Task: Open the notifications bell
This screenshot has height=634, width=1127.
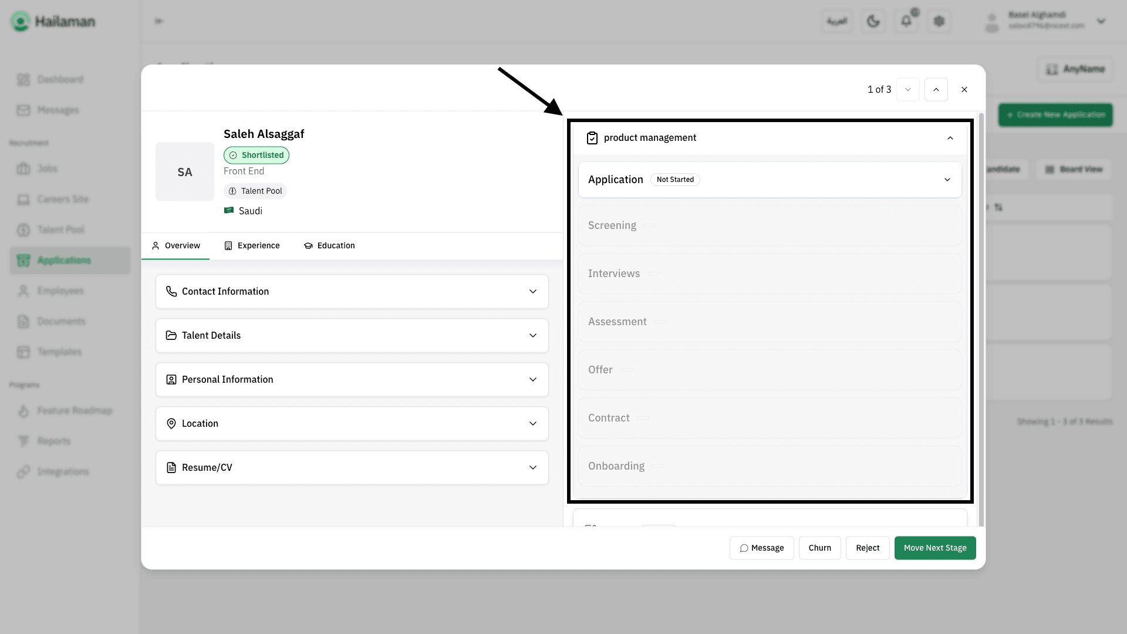Action: tap(906, 21)
